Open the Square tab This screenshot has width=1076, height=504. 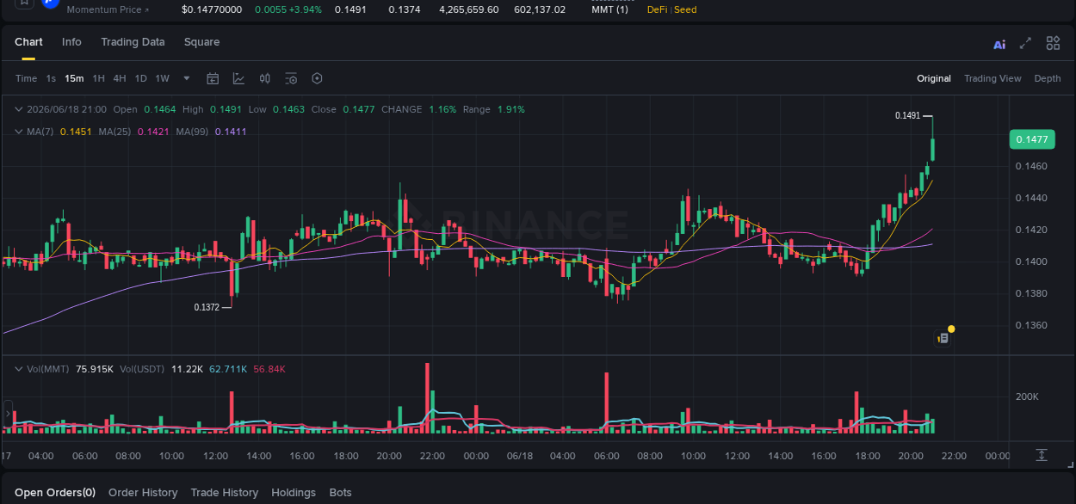pyautogui.click(x=201, y=42)
